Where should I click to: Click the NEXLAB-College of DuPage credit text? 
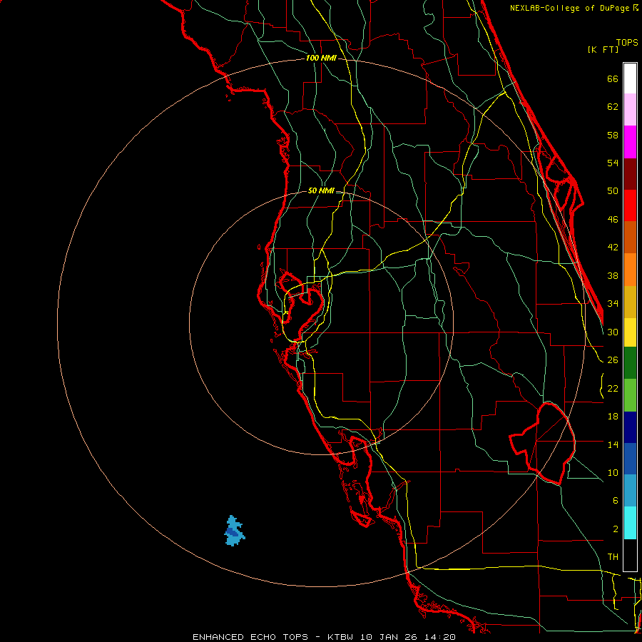pyautogui.click(x=569, y=8)
